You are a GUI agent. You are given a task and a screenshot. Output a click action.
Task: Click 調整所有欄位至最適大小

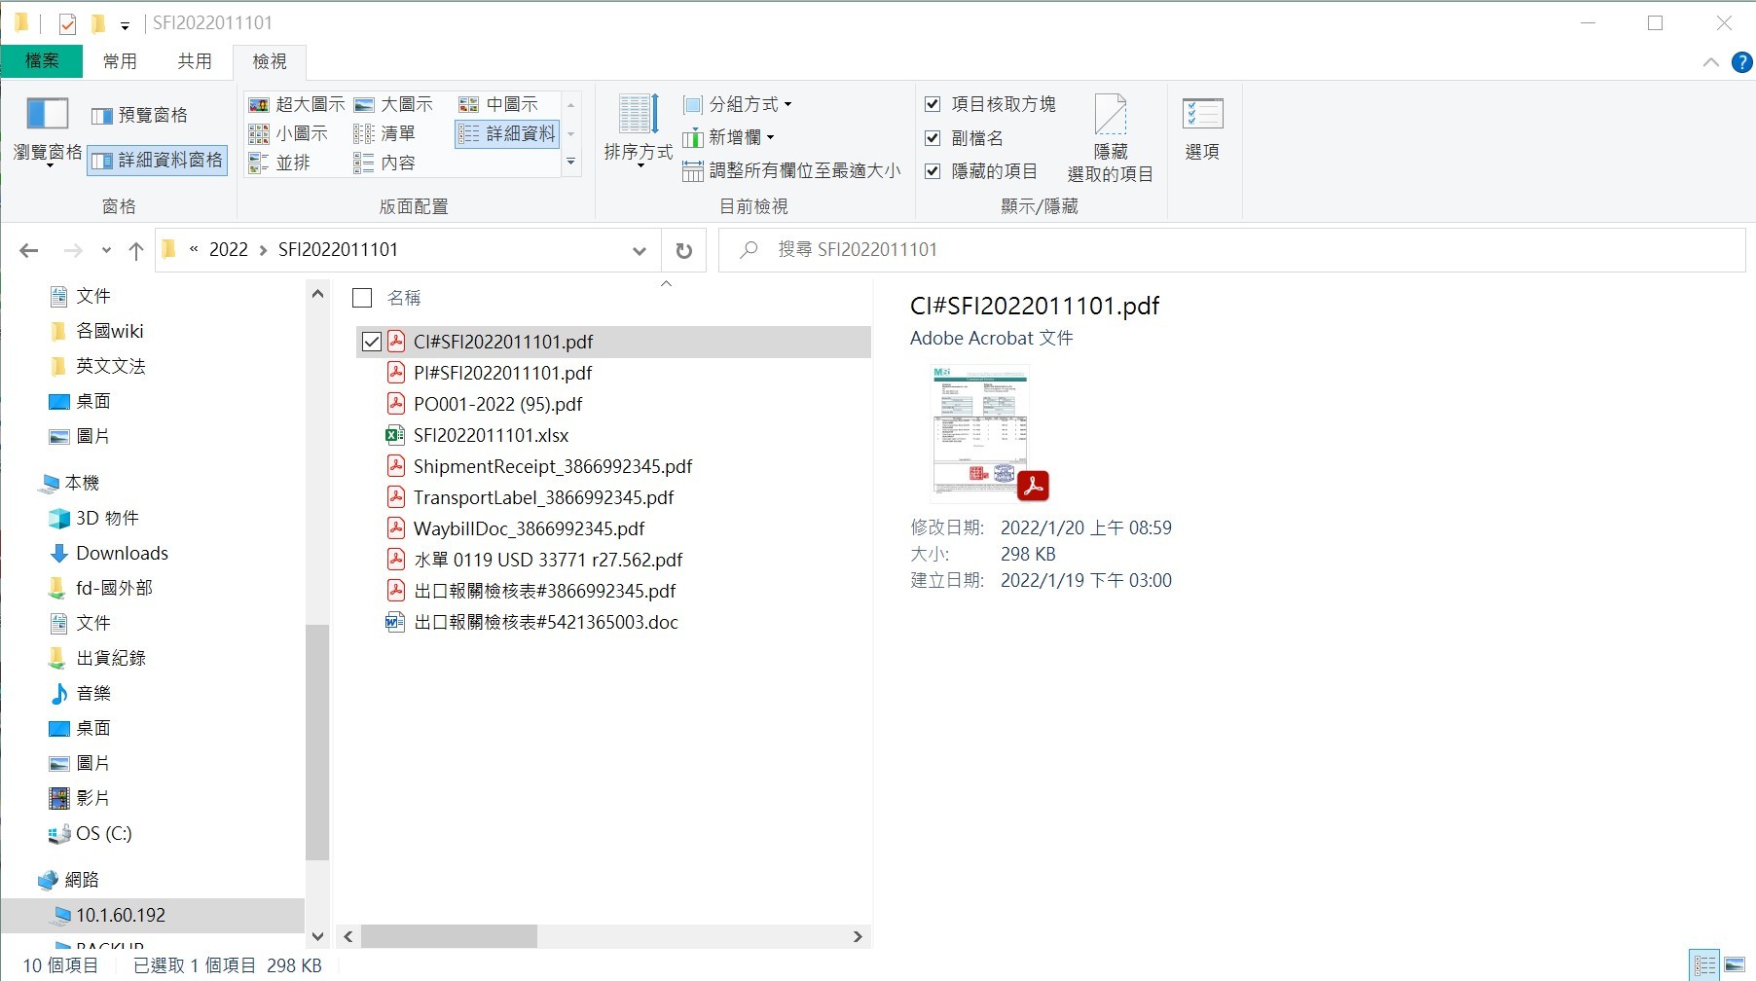pyautogui.click(x=791, y=170)
